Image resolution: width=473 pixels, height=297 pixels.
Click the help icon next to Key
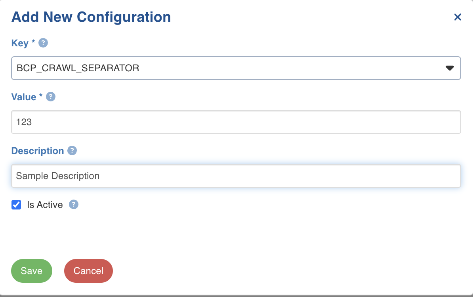click(x=43, y=43)
